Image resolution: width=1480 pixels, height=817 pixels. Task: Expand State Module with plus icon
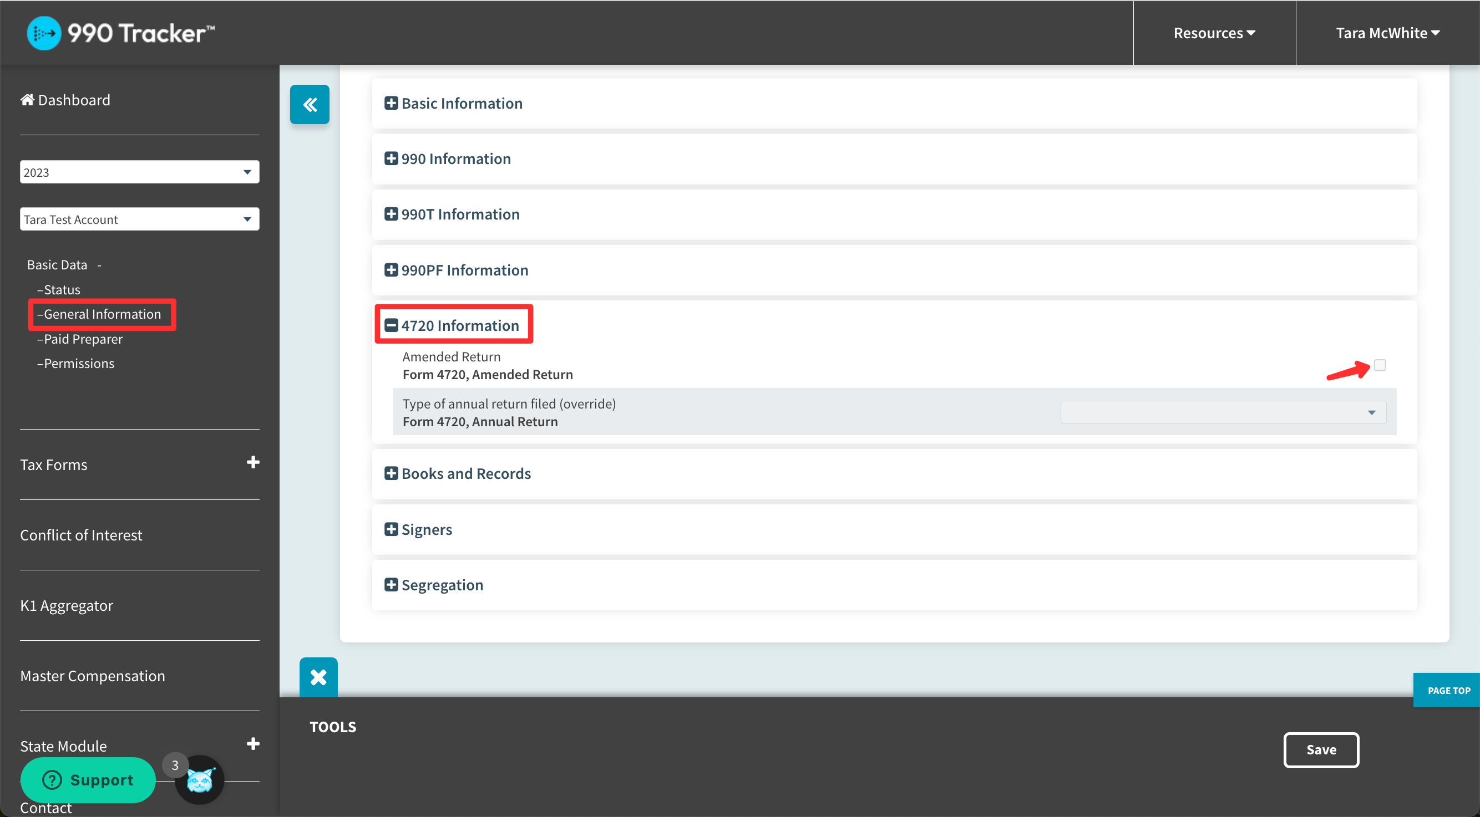pyautogui.click(x=253, y=744)
